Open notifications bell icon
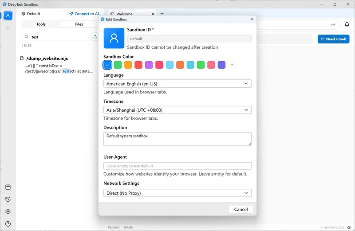 click(347, 25)
